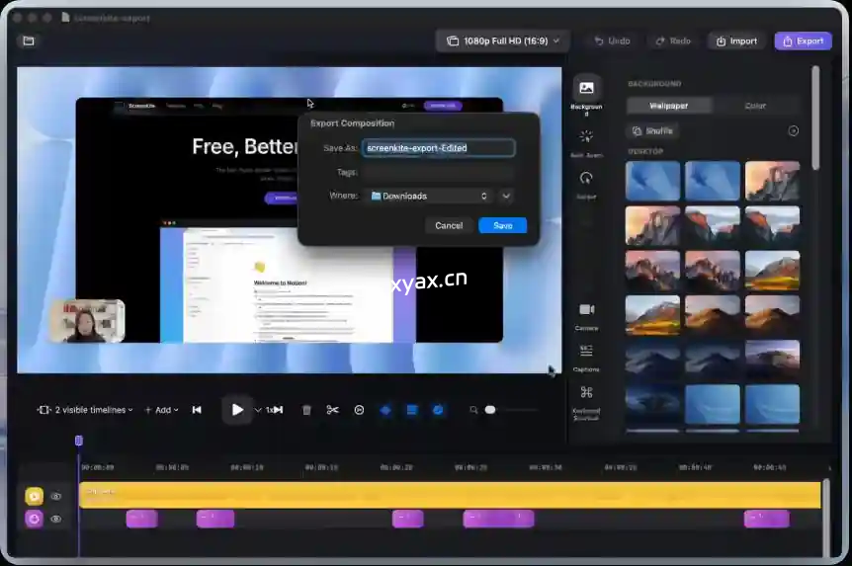Open the Auto Zoom sidebar panel
The image size is (852, 566).
(586, 142)
